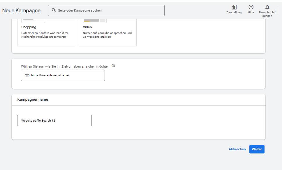
Task: Choose Shopping via its description text
Action: pos(45,35)
